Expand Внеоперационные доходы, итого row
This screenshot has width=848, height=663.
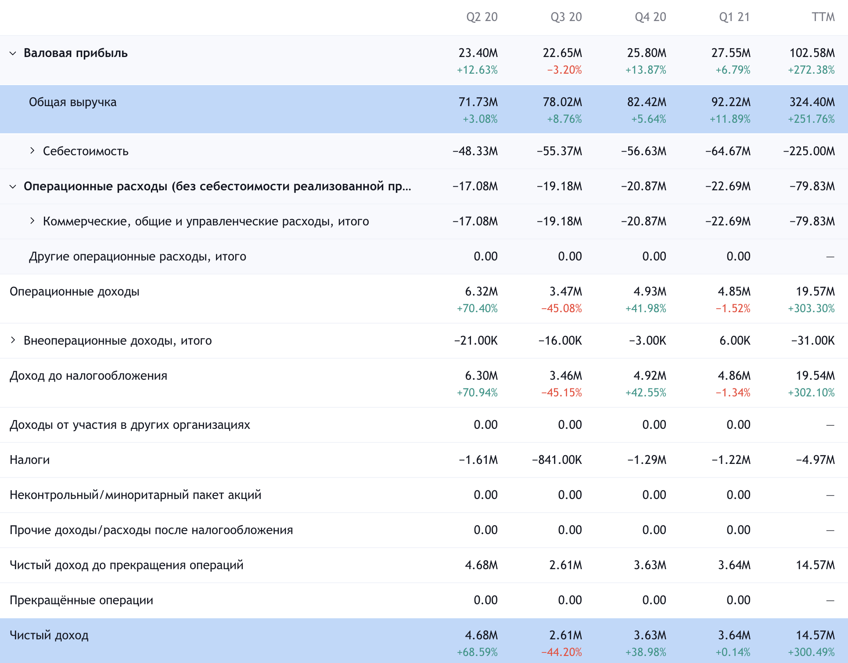(x=13, y=340)
